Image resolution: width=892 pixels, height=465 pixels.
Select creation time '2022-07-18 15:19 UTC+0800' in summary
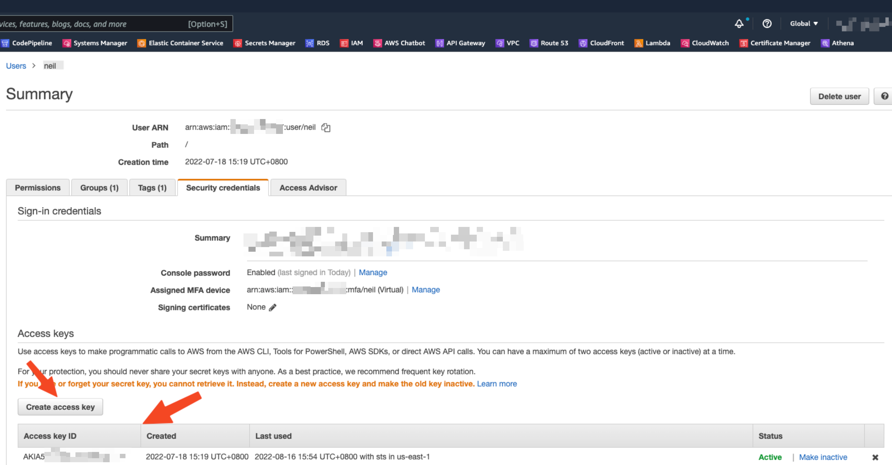[236, 162]
